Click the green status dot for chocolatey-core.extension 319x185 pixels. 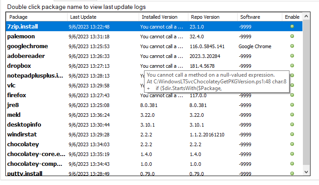292,154
